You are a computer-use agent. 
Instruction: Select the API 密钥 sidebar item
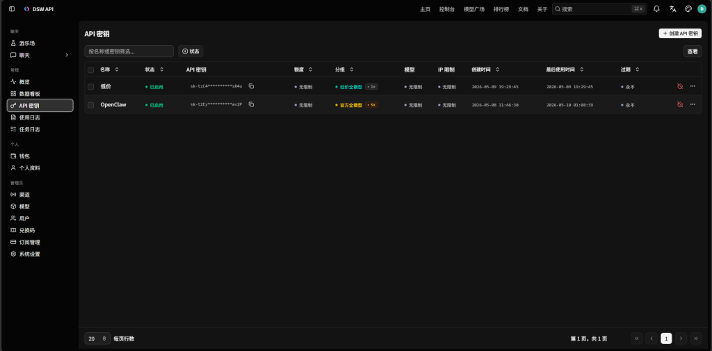click(x=40, y=106)
